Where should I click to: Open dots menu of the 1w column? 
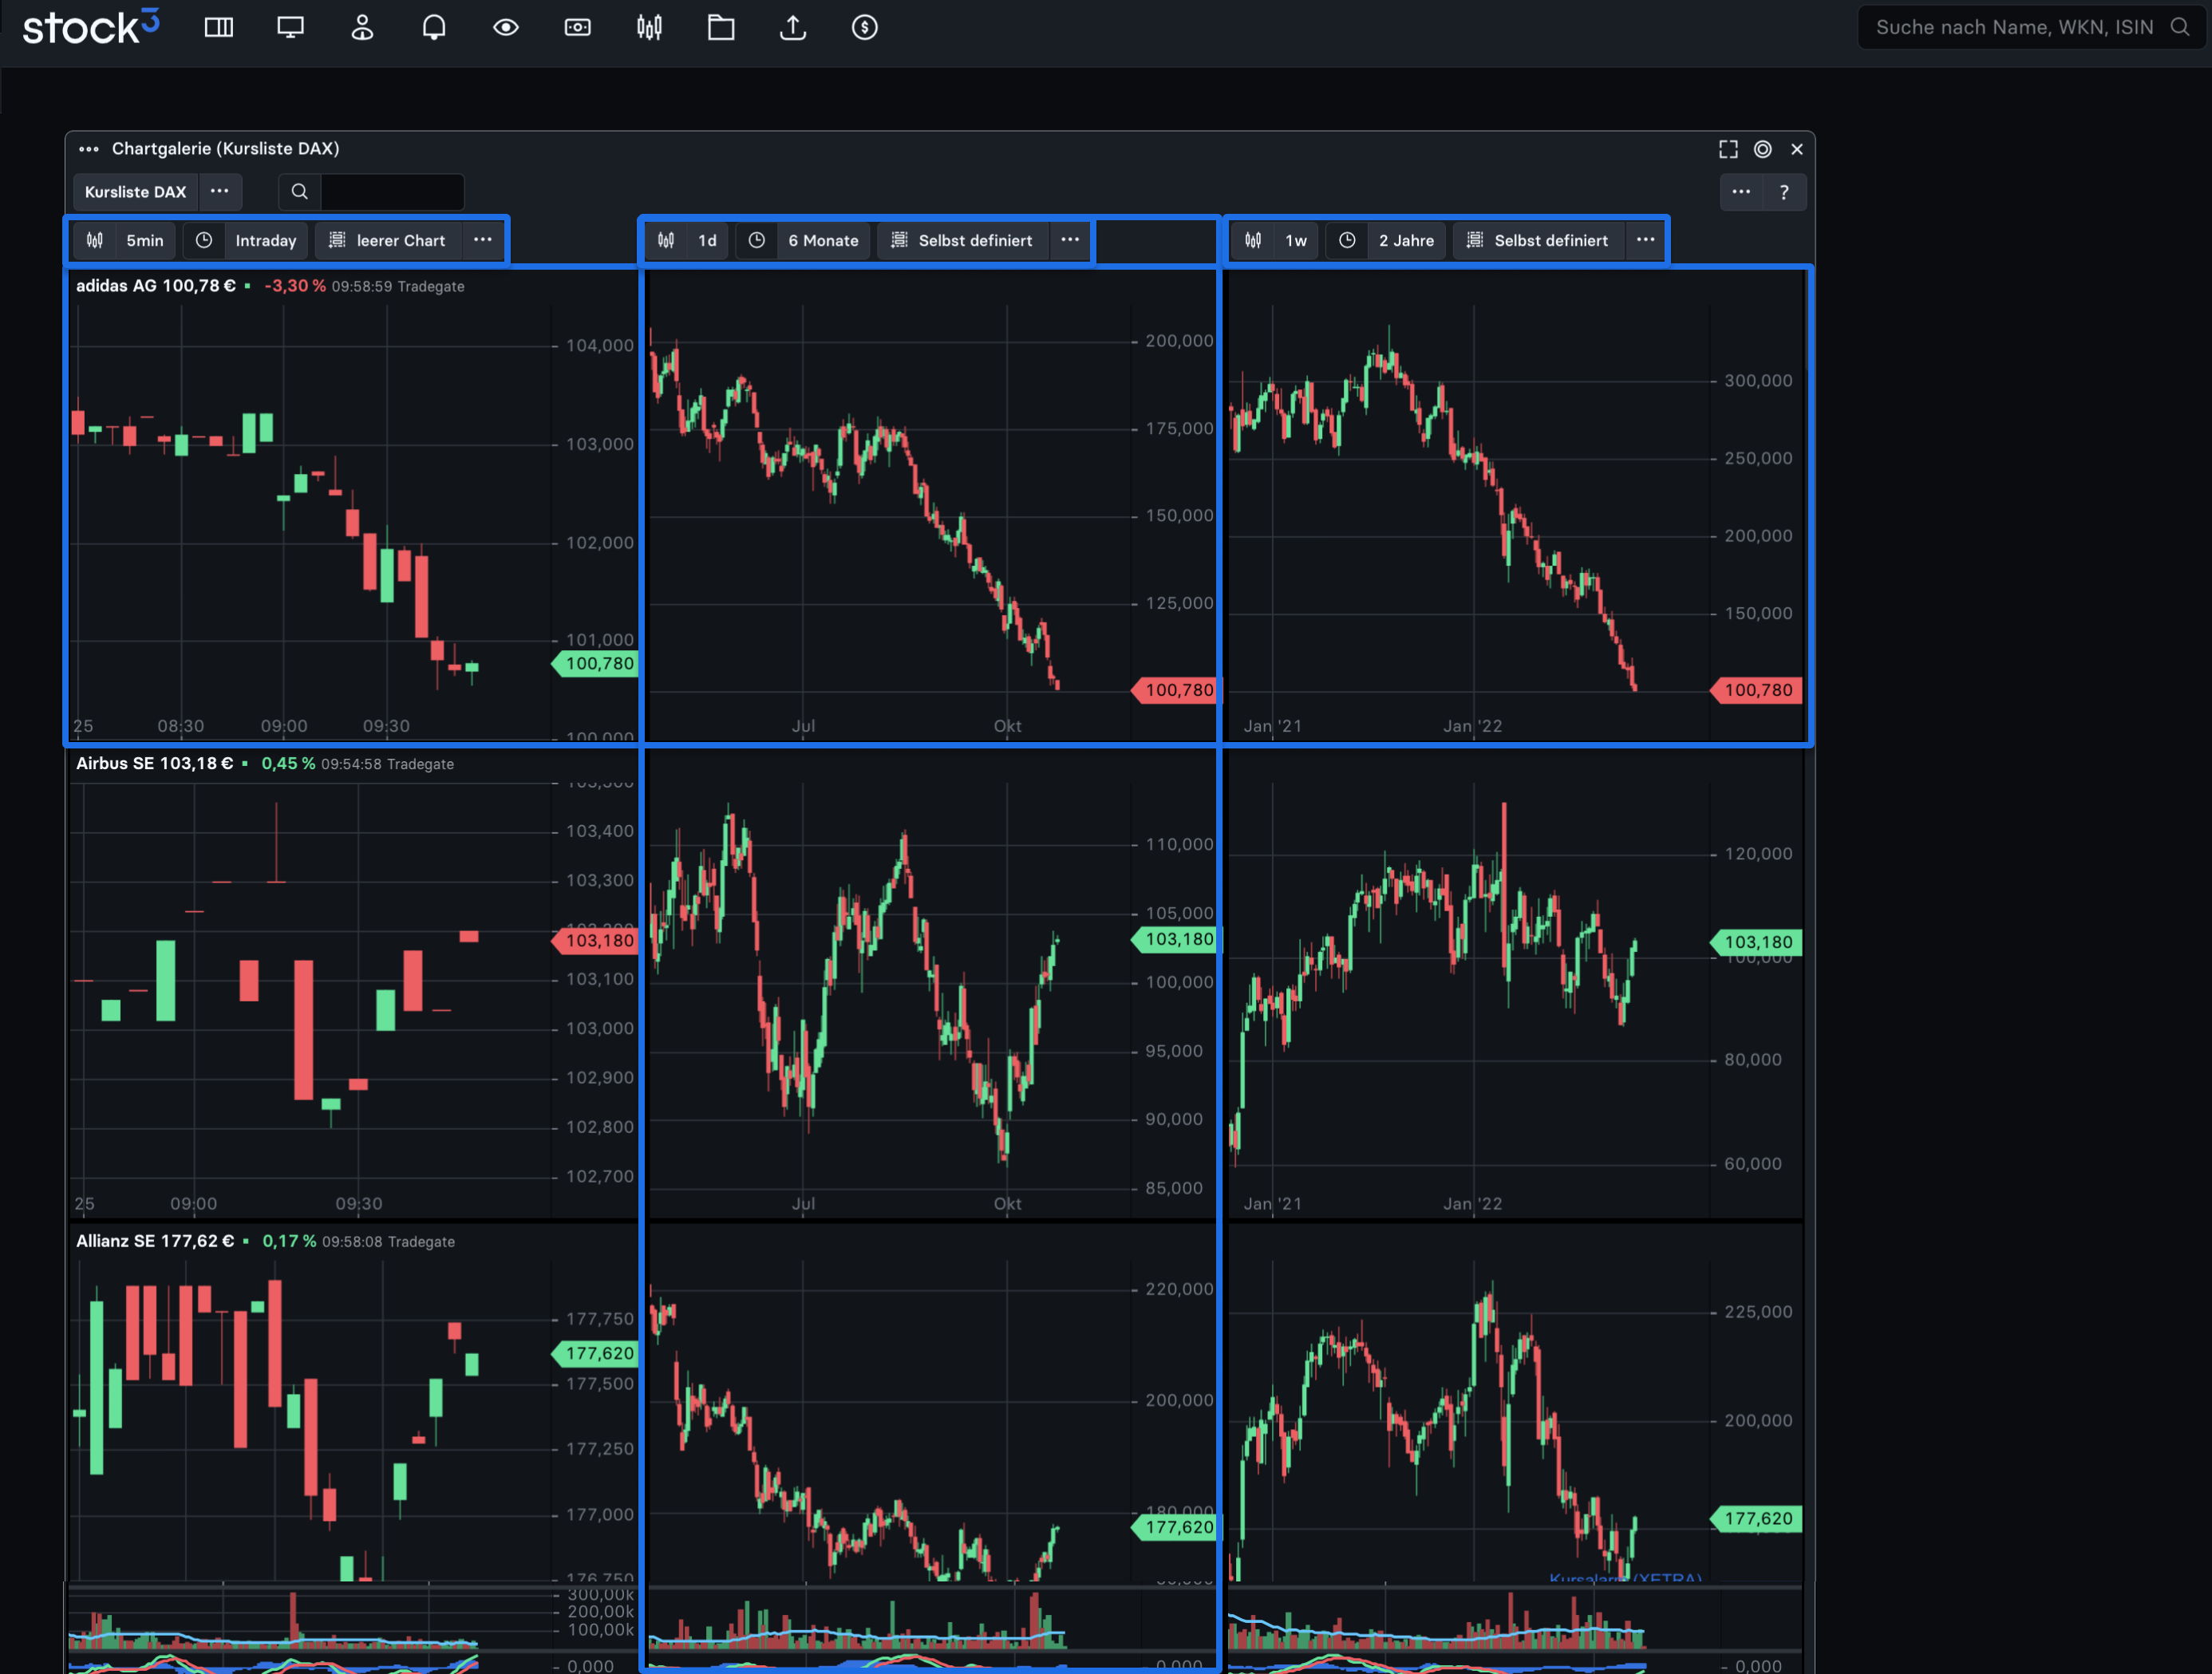pos(1645,240)
